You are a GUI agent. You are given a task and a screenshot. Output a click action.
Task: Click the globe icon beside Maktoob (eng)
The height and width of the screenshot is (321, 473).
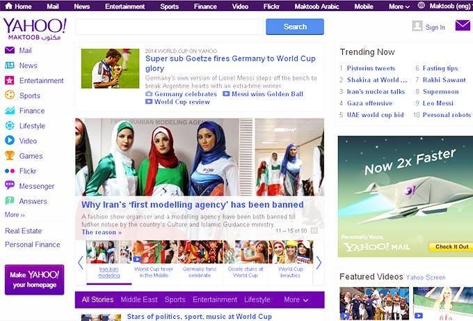[422, 6]
